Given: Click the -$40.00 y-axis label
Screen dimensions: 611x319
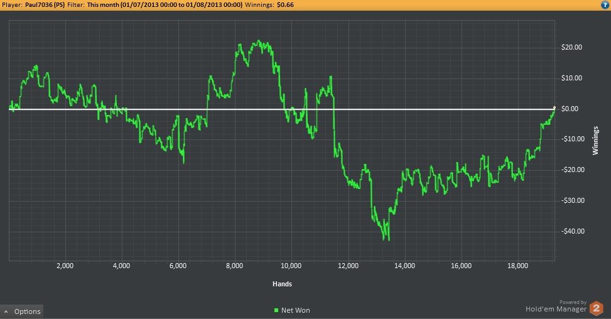Looking at the screenshot, I should (573, 231).
